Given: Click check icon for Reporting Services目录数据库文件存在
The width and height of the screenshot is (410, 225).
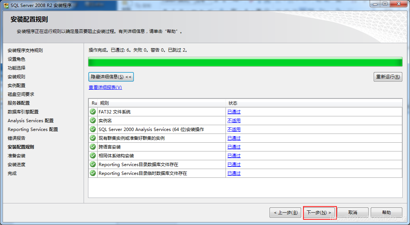Looking at the screenshot, I should tap(92, 164).
